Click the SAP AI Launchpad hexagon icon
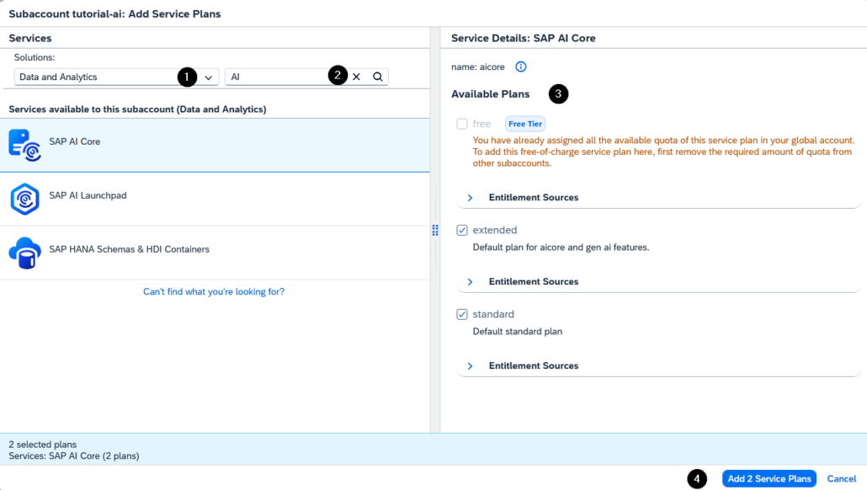 tap(25, 199)
